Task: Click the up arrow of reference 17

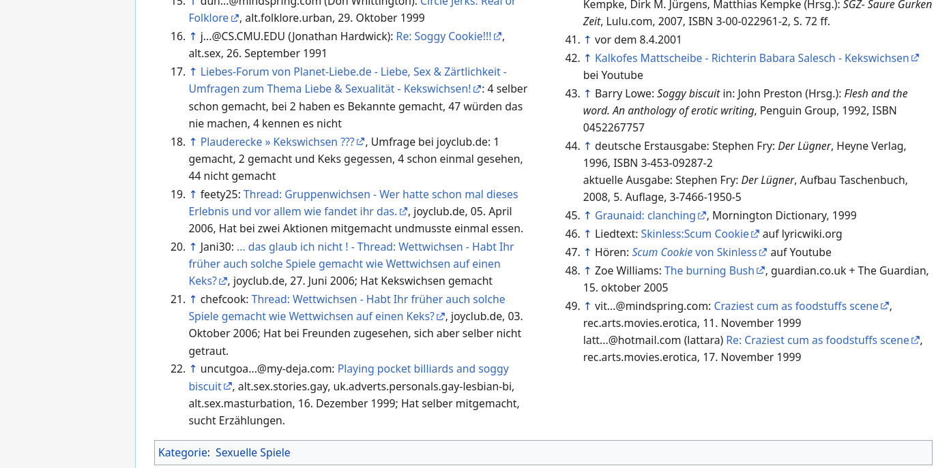Action: tap(193, 72)
